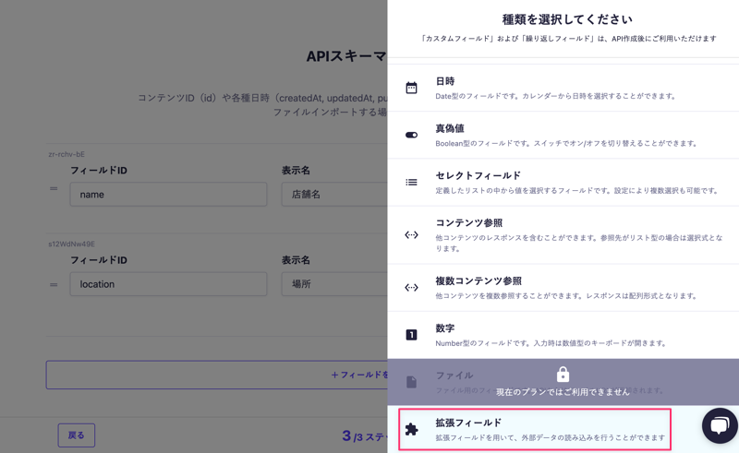
Task: Click the calendar icon for 日時
Action: point(411,88)
